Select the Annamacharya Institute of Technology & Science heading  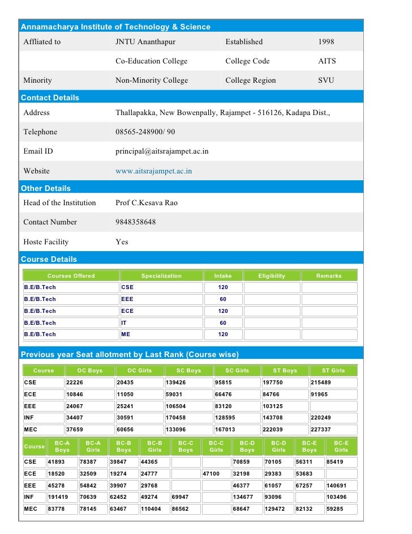click(115, 27)
